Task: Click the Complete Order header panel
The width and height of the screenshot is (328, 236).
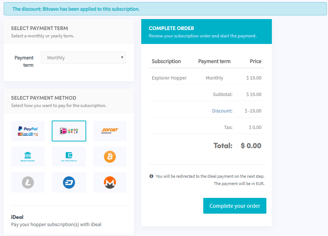Action: click(207, 32)
